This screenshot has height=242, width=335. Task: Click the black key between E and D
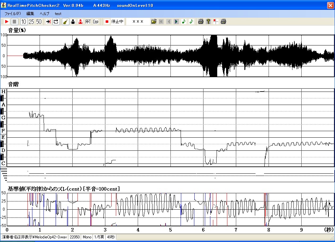2,144
